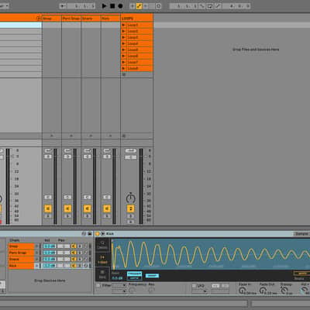Mute the Snap track with its activator
Screen dimensions: 310x310
[x=48, y=208]
